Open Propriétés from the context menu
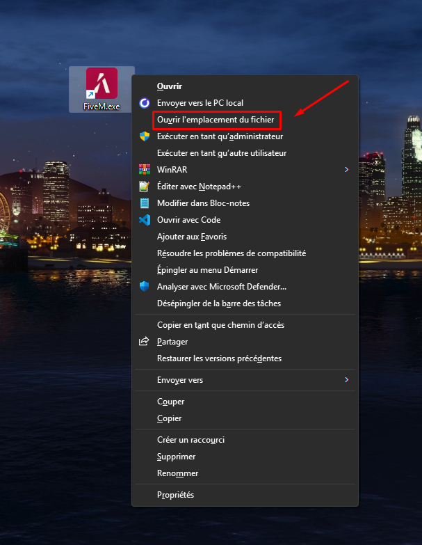Image resolution: width=422 pixels, height=545 pixels. point(175,495)
